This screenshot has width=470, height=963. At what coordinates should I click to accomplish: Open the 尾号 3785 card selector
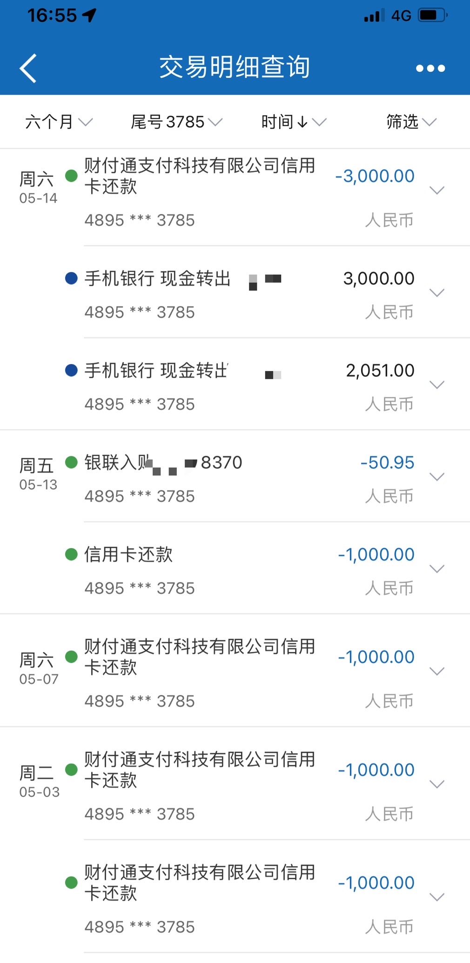(x=176, y=122)
